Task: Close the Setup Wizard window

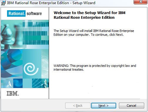Action: [141, 2]
